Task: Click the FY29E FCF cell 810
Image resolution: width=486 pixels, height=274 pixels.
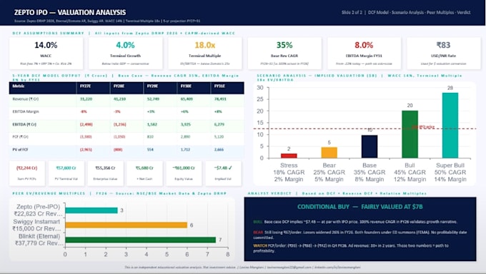Action: click(x=150, y=136)
